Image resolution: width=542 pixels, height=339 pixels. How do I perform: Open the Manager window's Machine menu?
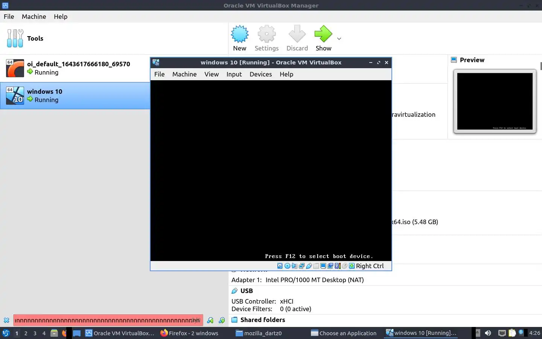pos(34,17)
